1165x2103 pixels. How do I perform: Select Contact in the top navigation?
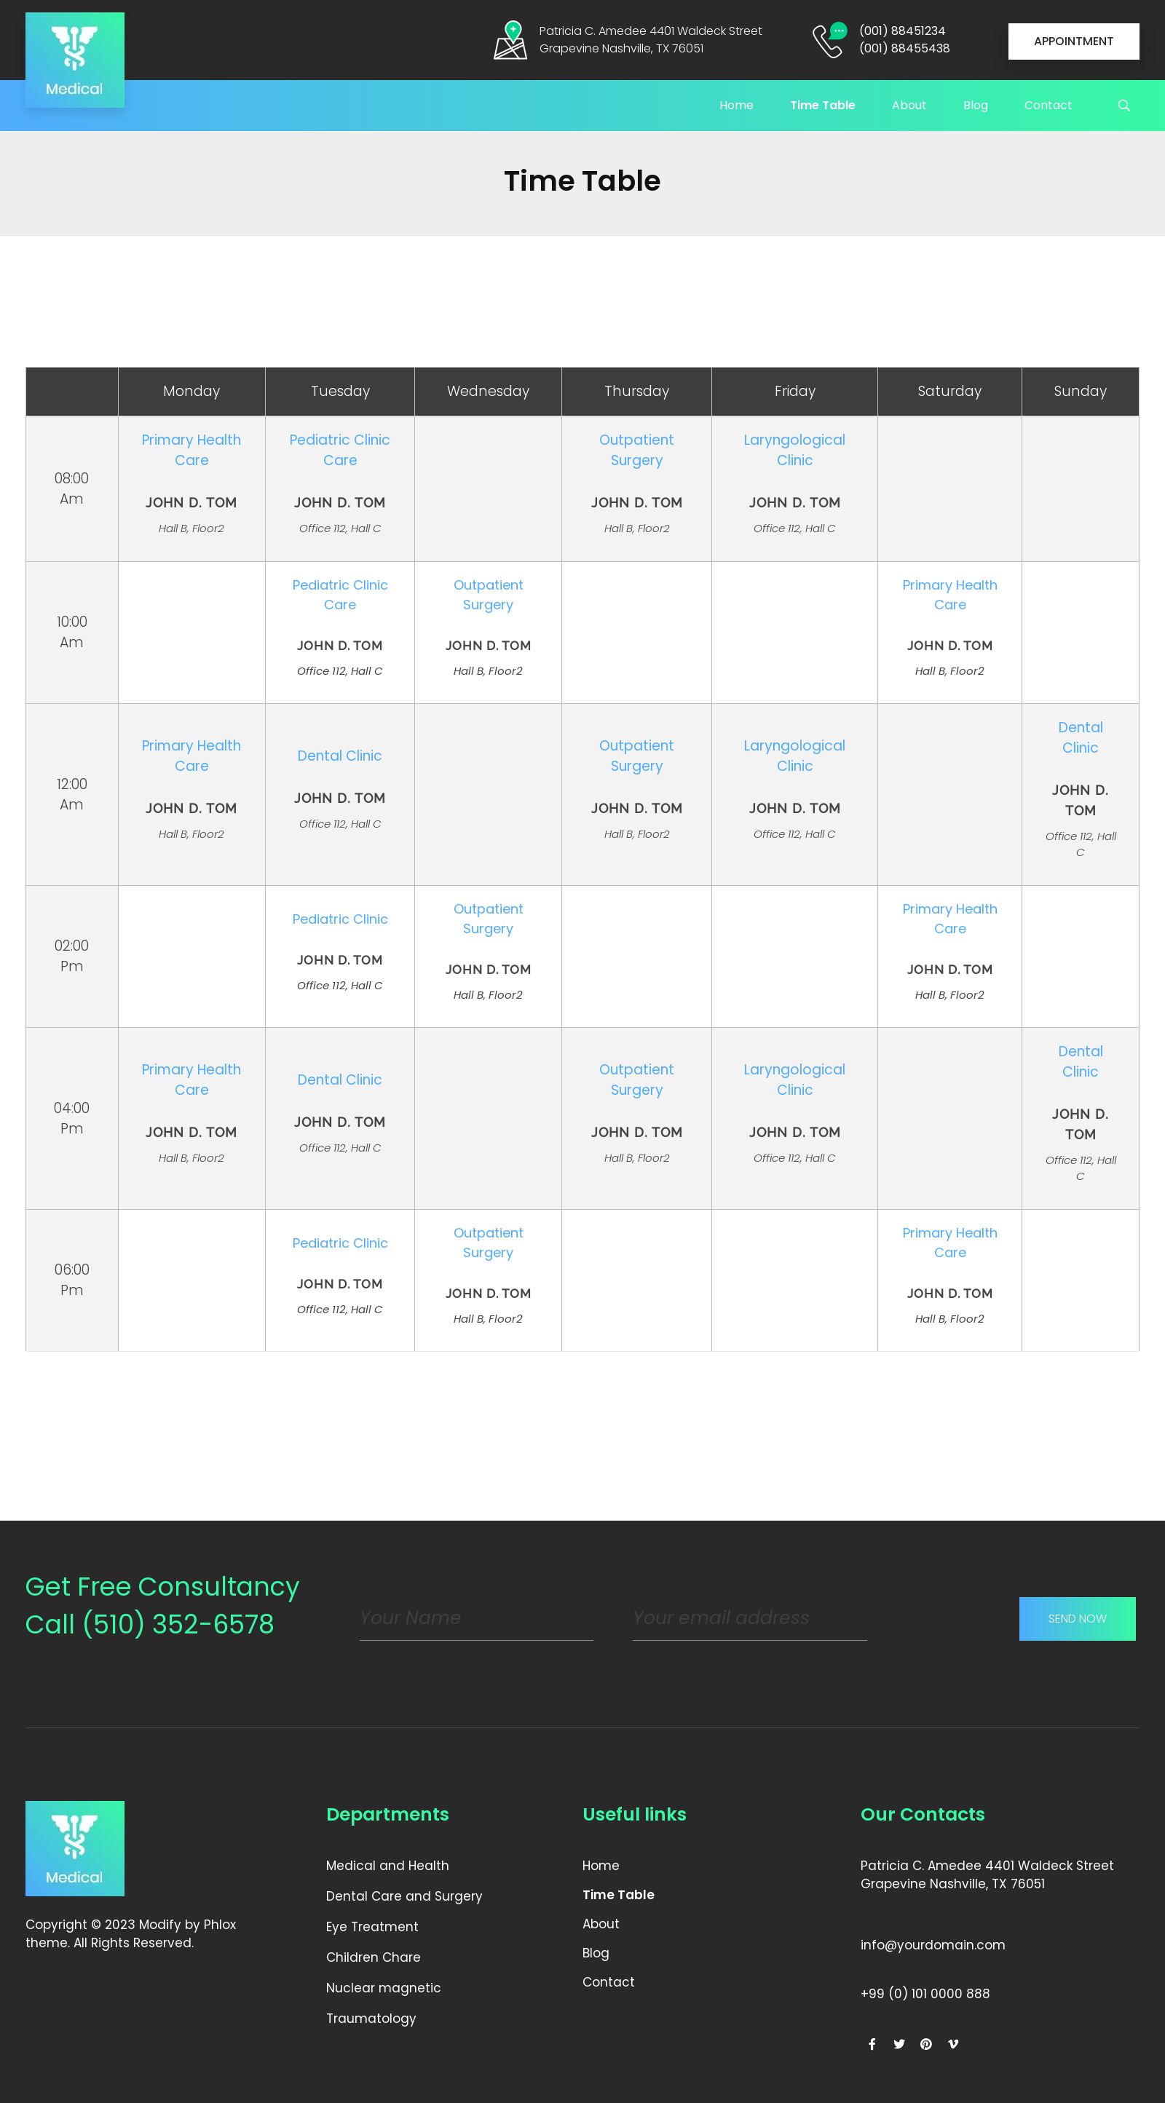pyautogui.click(x=1048, y=106)
